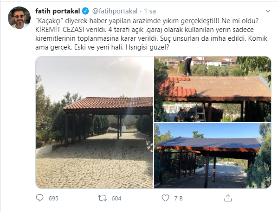The width and height of the screenshot is (278, 212).
Task: Open the share tweet upload icon
Action: tap(228, 198)
